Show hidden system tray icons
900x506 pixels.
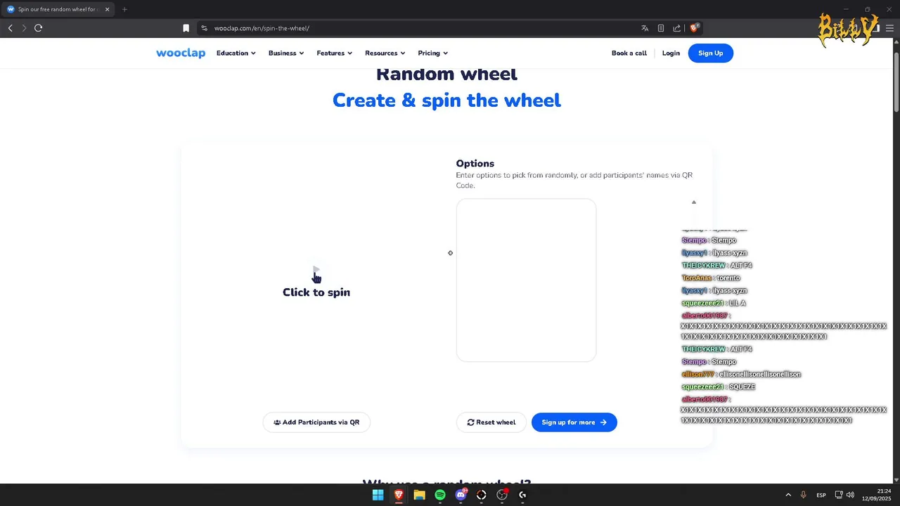point(787,495)
